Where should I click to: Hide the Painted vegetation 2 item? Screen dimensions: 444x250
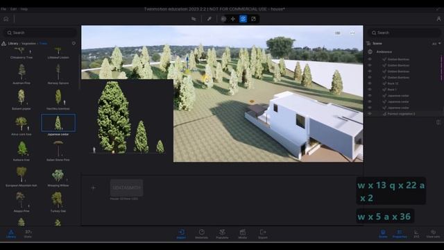coord(370,114)
